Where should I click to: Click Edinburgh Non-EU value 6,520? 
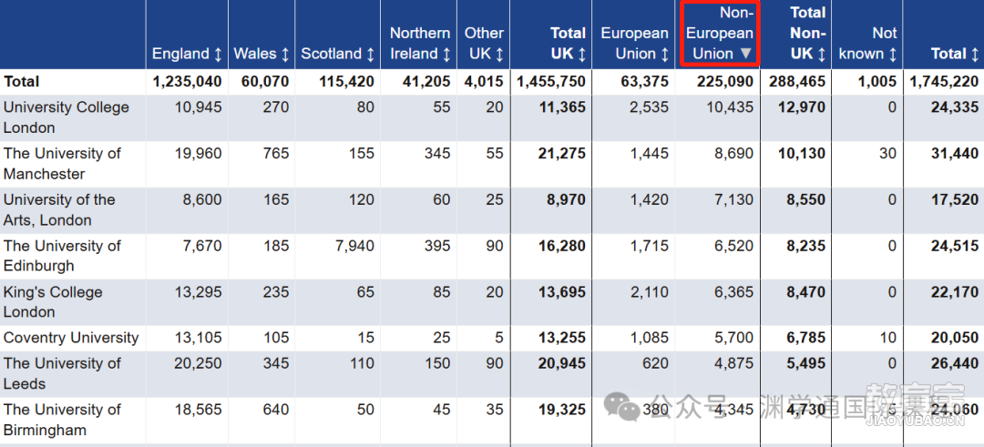pos(733,246)
